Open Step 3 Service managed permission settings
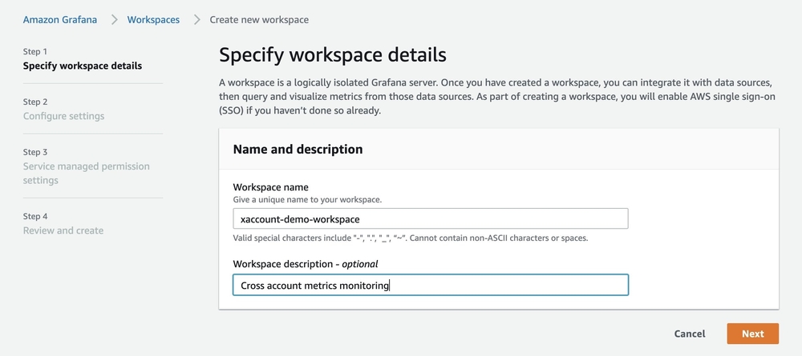The height and width of the screenshot is (356, 802). [x=87, y=166]
